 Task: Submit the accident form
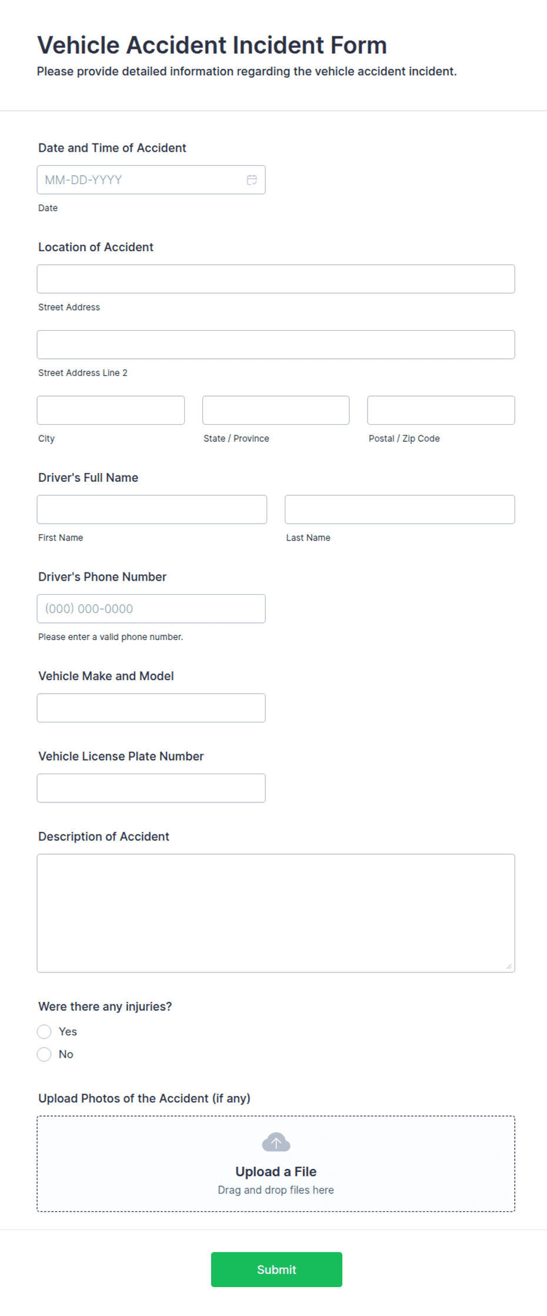[276, 1270]
